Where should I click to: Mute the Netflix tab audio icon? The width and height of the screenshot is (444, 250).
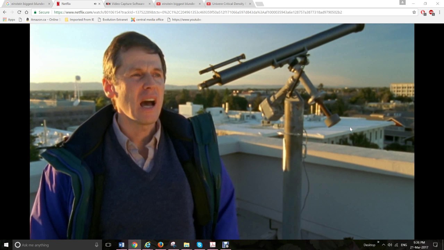(95, 4)
